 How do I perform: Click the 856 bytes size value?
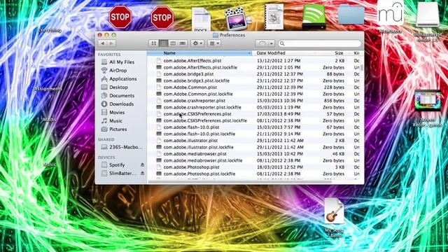[335, 101]
